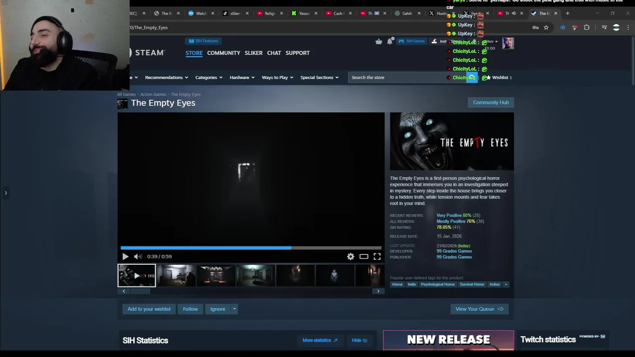
Task: Open the Action tag
Action: [495, 284]
